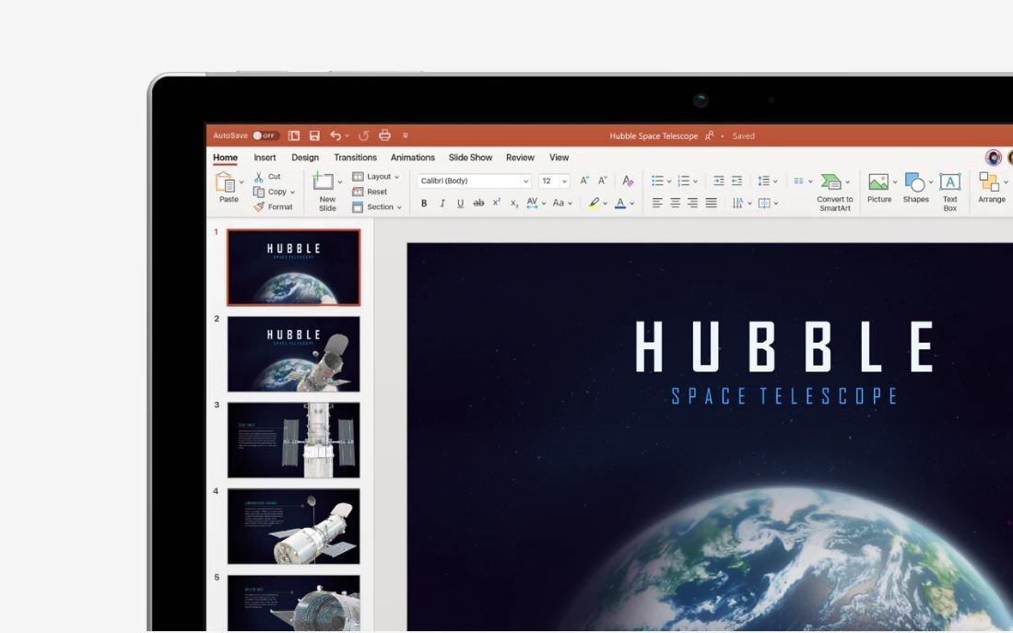
Task: Click the Cut scissors icon
Action: click(259, 177)
